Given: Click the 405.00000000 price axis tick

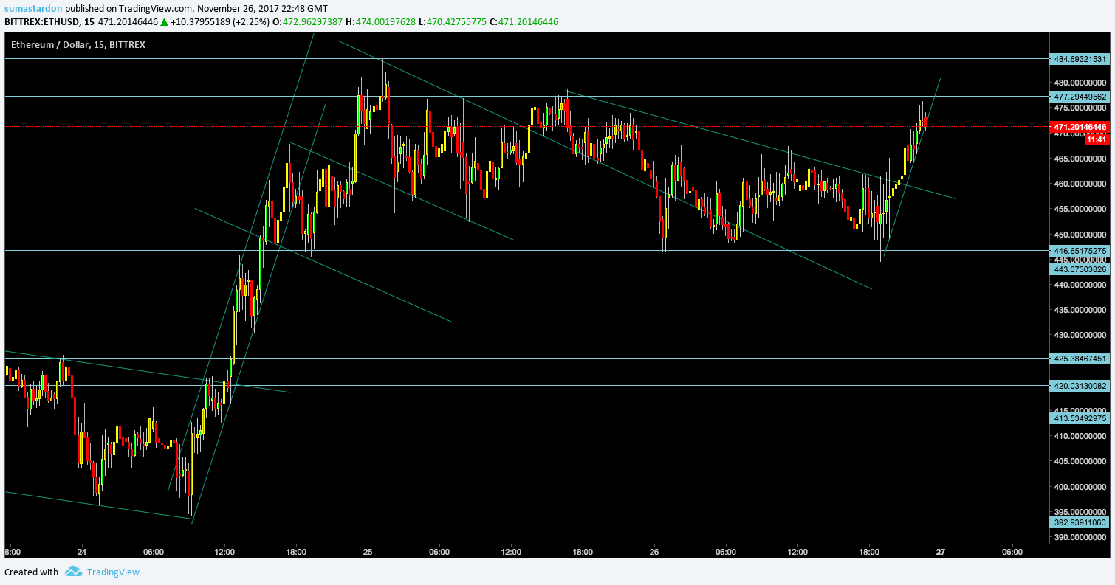Looking at the screenshot, I should coord(1081,462).
